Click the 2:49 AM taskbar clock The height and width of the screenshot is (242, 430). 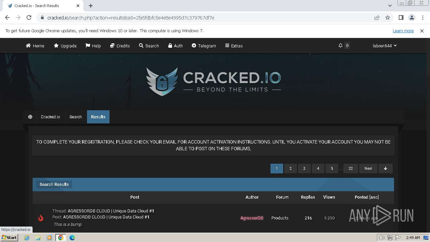click(x=413, y=238)
